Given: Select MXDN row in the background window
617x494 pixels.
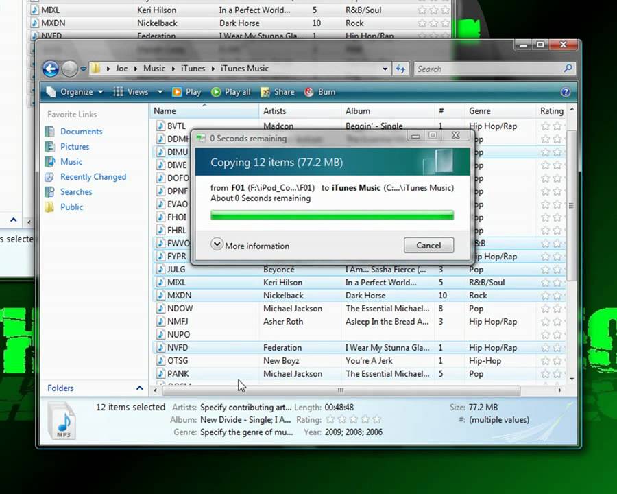Looking at the screenshot, I should (x=240, y=23).
